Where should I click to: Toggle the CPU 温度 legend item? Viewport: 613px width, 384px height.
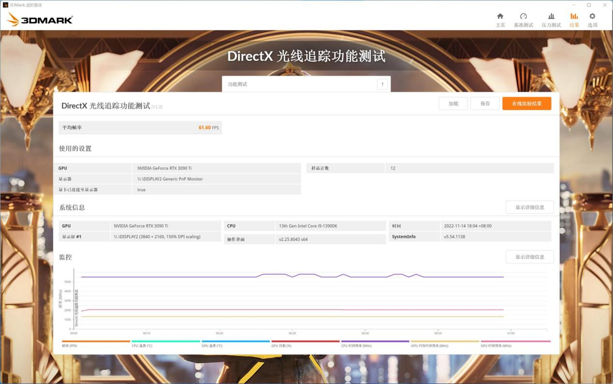[x=166, y=344]
